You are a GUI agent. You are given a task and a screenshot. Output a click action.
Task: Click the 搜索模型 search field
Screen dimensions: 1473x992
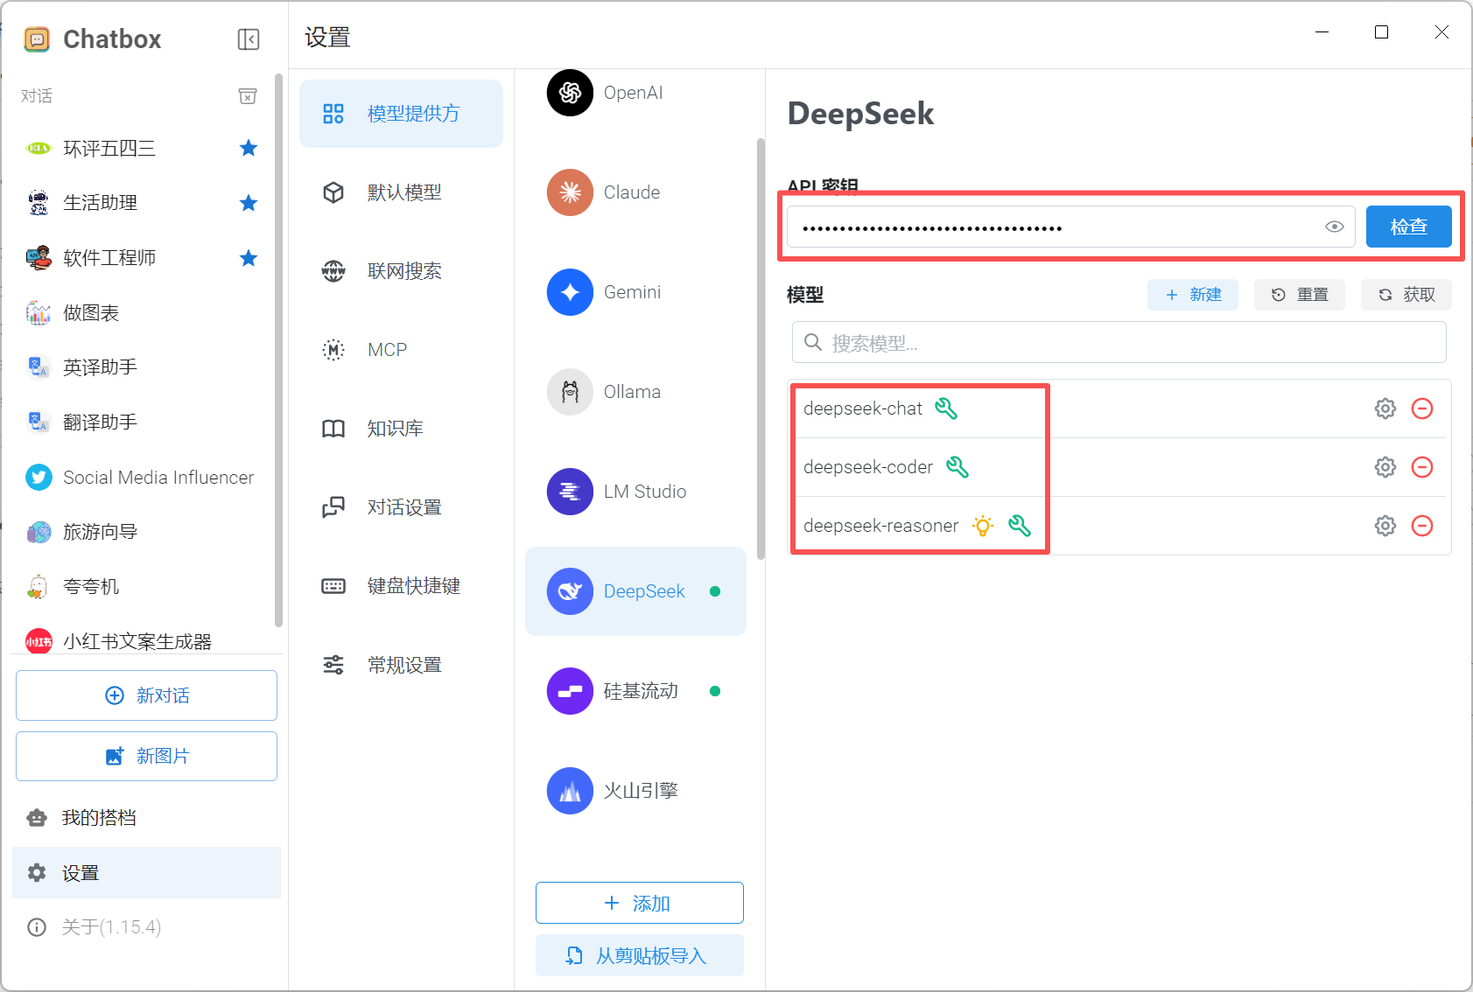(1119, 343)
